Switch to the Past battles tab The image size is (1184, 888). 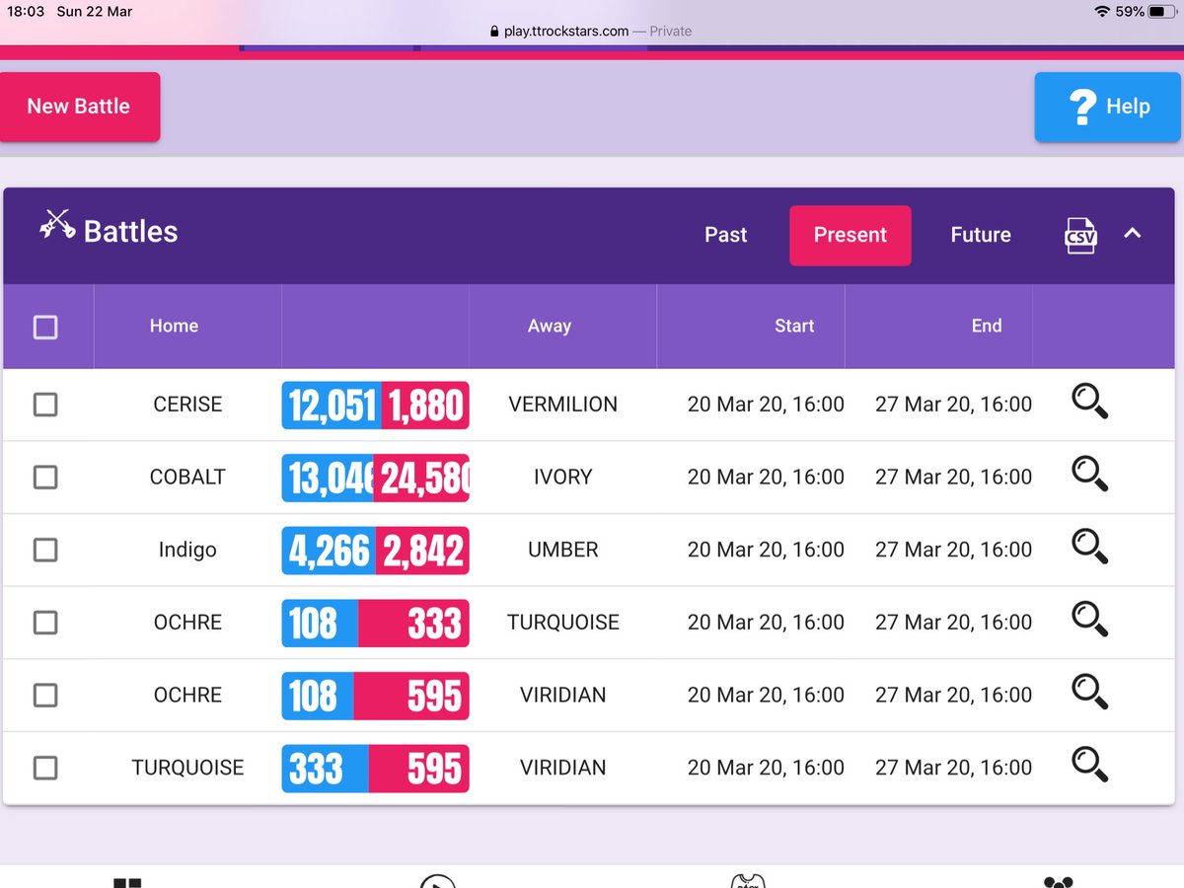[x=726, y=235]
